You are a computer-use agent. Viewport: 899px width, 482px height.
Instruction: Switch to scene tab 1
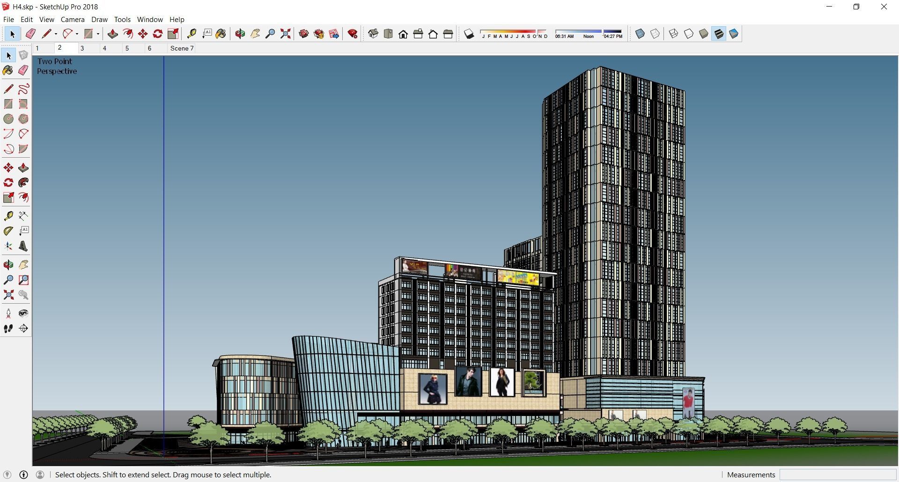(44, 48)
